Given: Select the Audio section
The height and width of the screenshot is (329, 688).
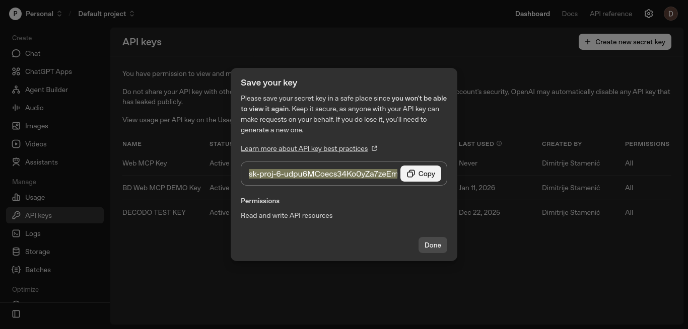Looking at the screenshot, I should click(x=34, y=108).
